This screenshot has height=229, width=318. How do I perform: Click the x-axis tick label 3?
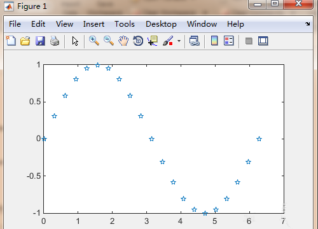[x=146, y=221]
